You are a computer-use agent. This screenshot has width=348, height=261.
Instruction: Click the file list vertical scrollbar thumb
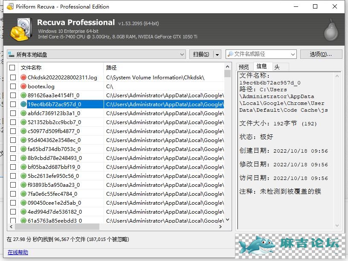227,73
